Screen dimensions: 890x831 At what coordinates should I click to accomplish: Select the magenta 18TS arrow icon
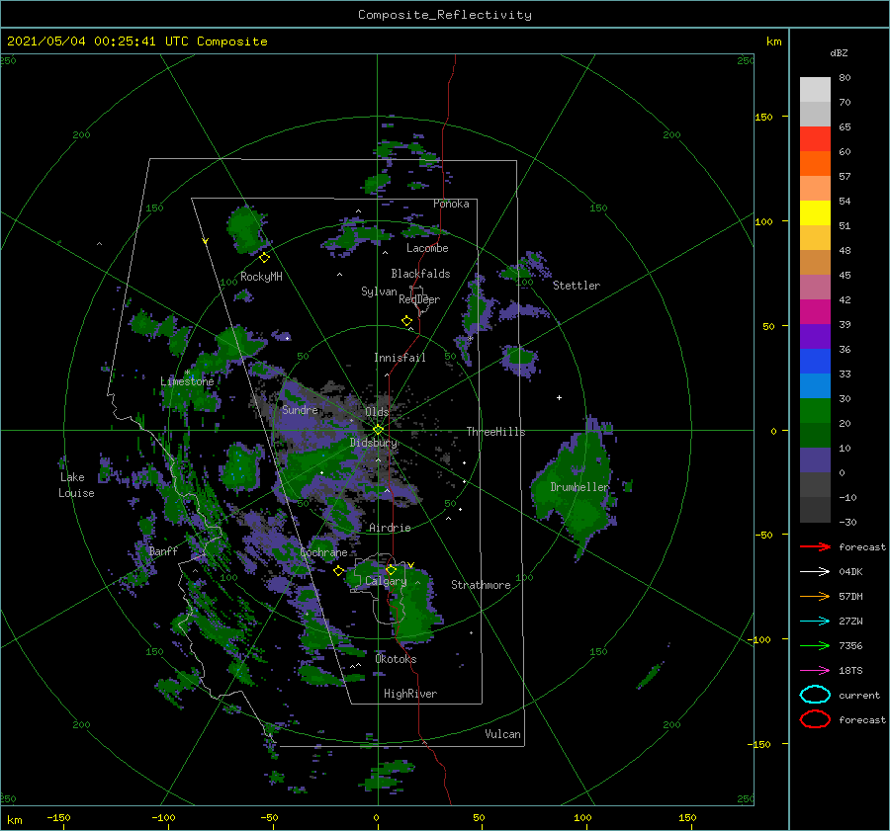point(815,671)
